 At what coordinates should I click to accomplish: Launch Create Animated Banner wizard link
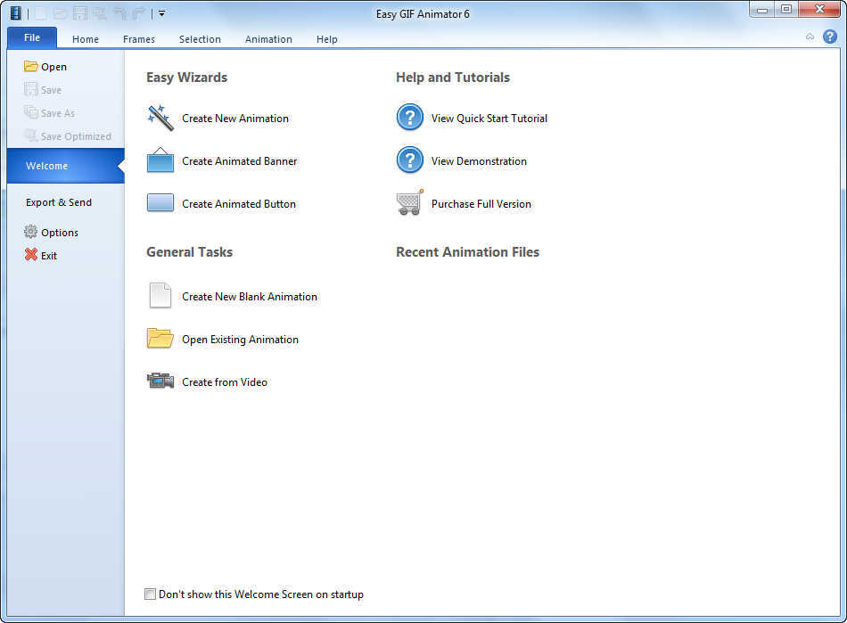239,161
